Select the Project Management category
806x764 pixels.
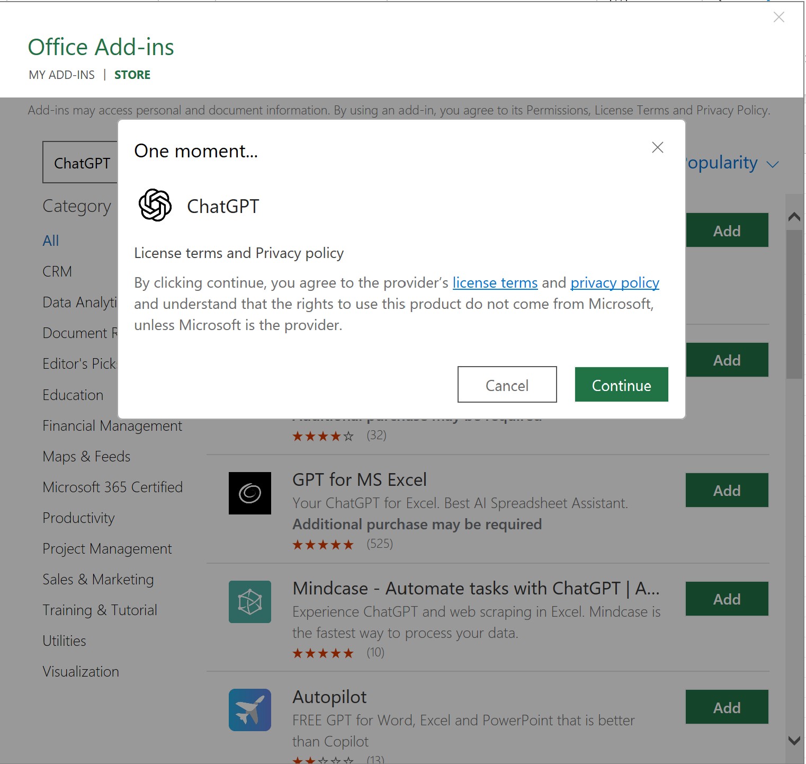click(107, 548)
